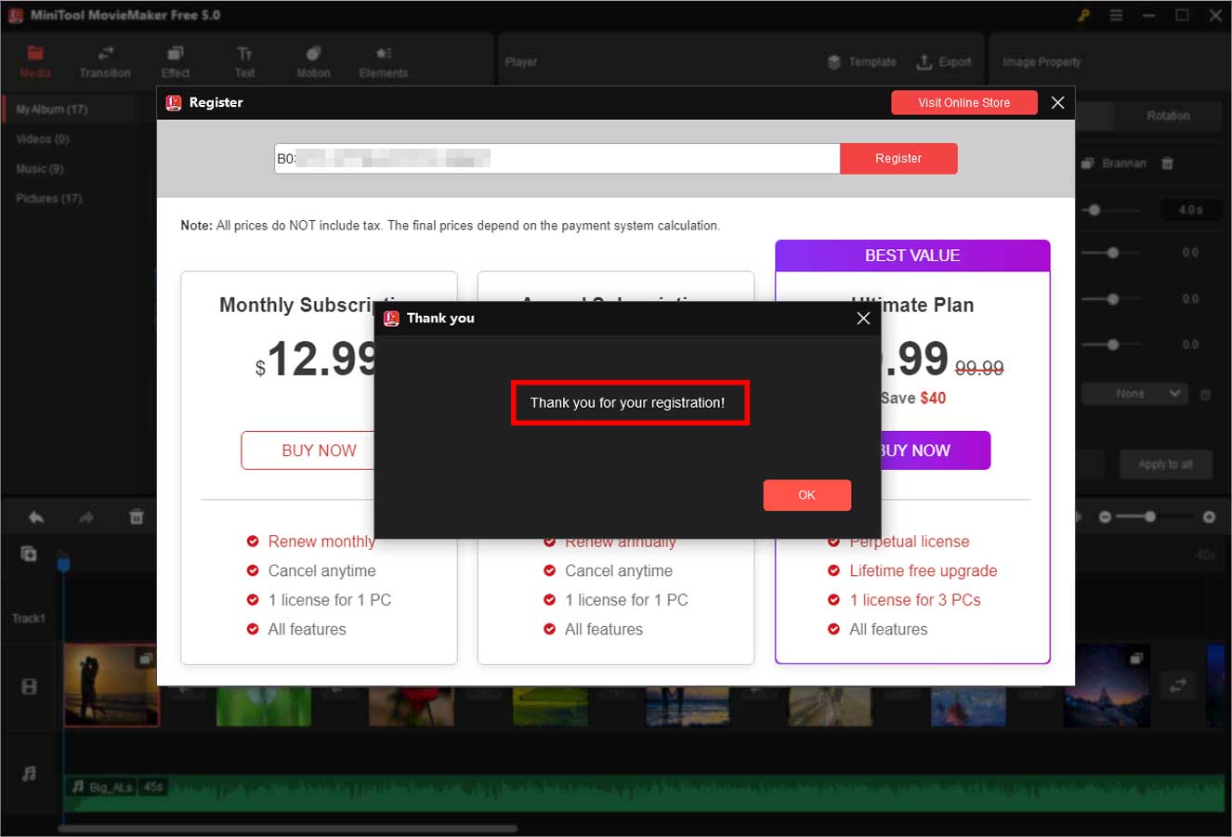Select Pictures (17) category

(x=49, y=199)
